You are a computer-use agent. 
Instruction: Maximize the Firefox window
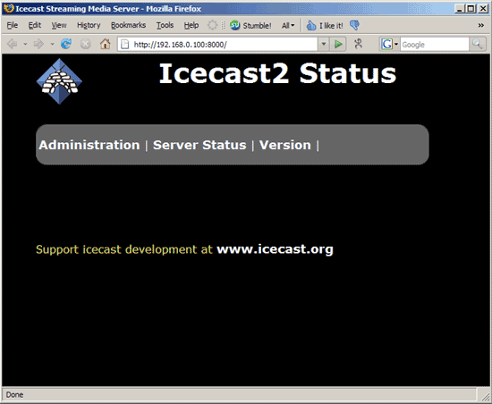(x=471, y=8)
